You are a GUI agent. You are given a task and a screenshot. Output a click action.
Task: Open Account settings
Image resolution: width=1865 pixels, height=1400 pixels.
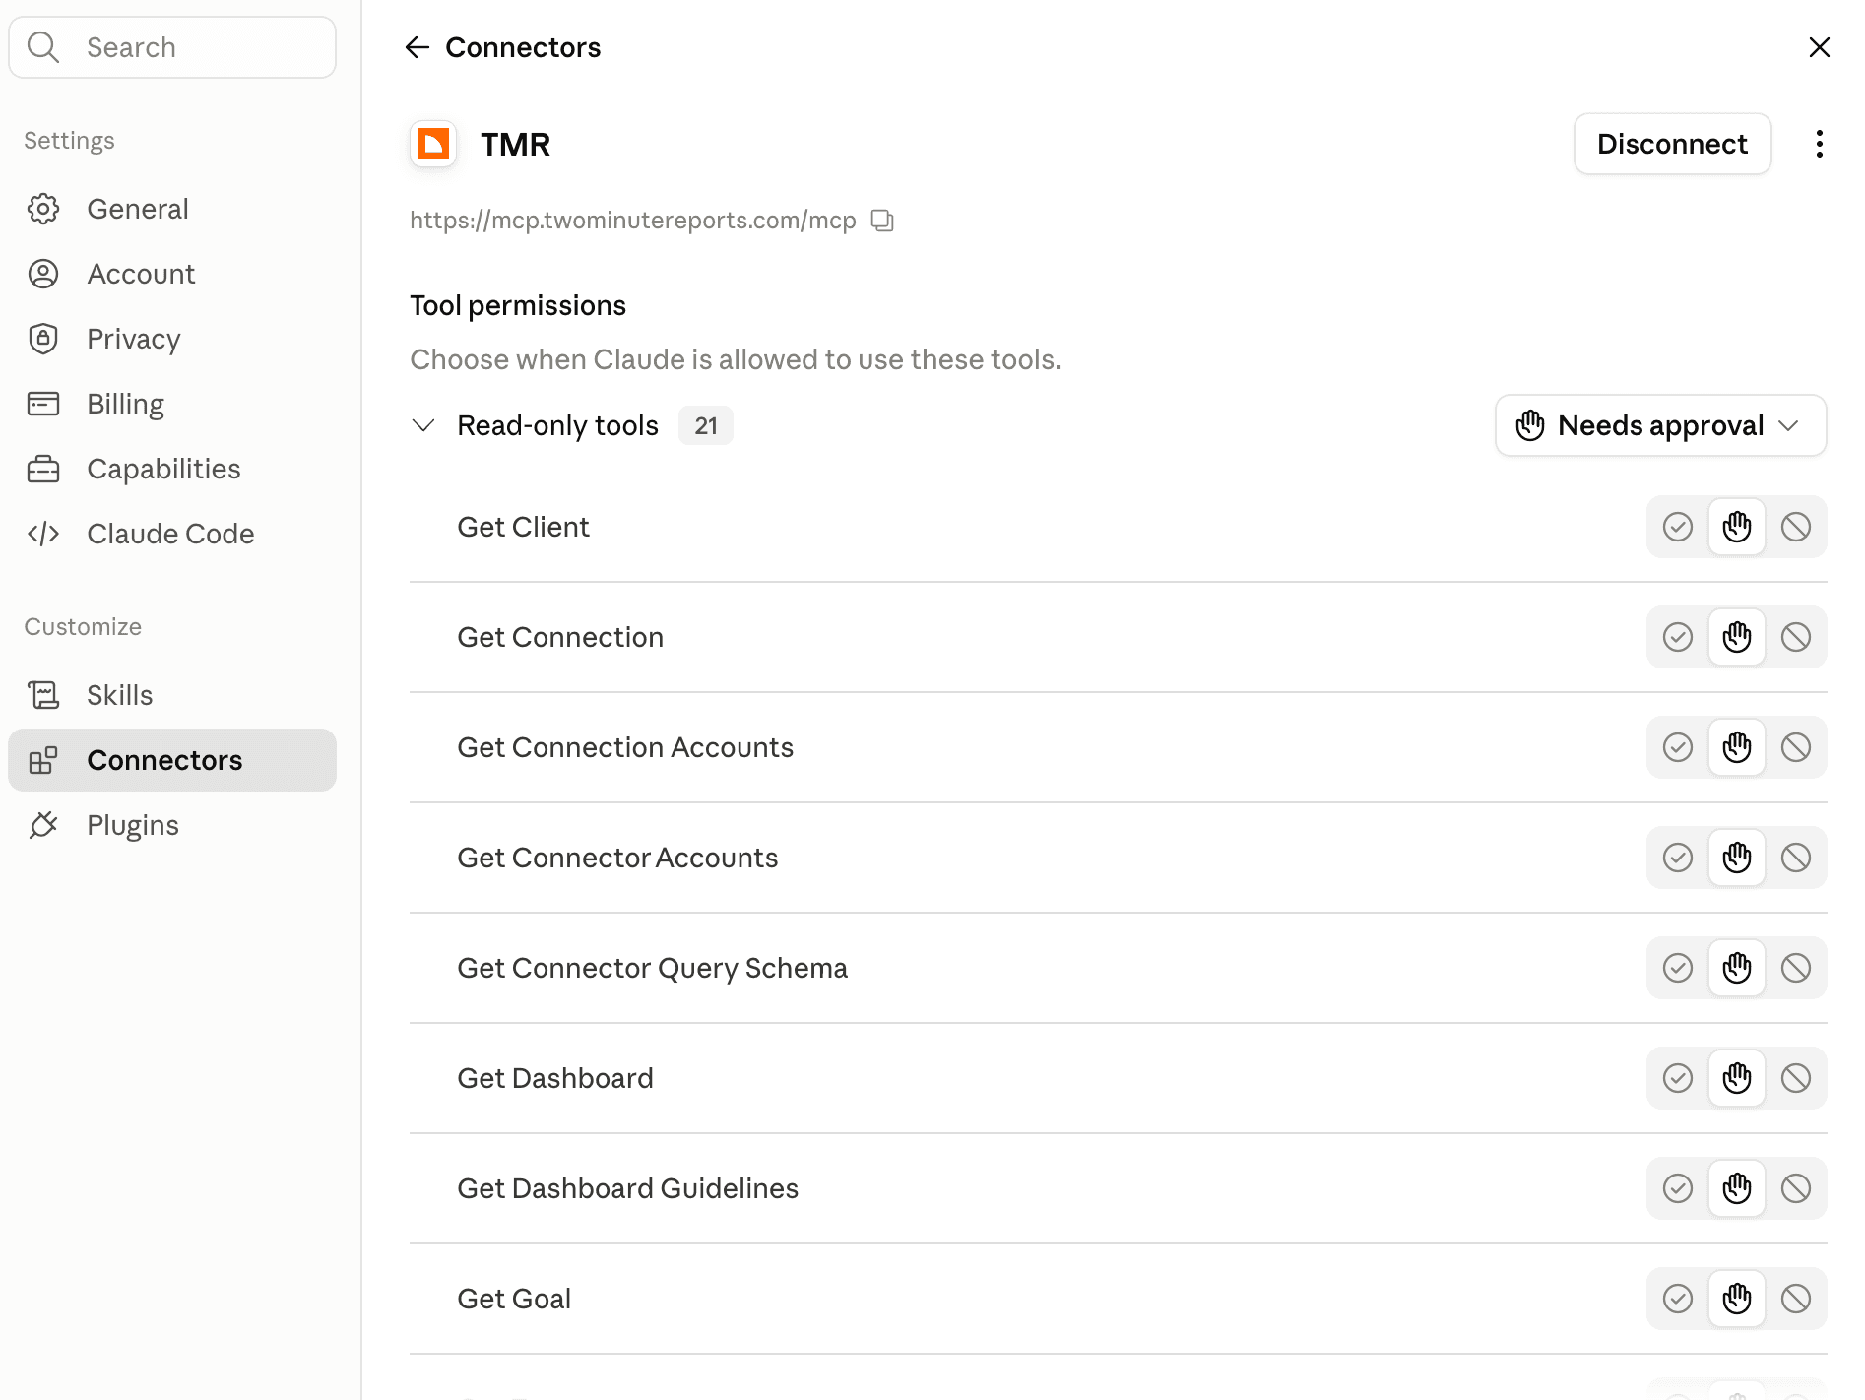coord(172,274)
